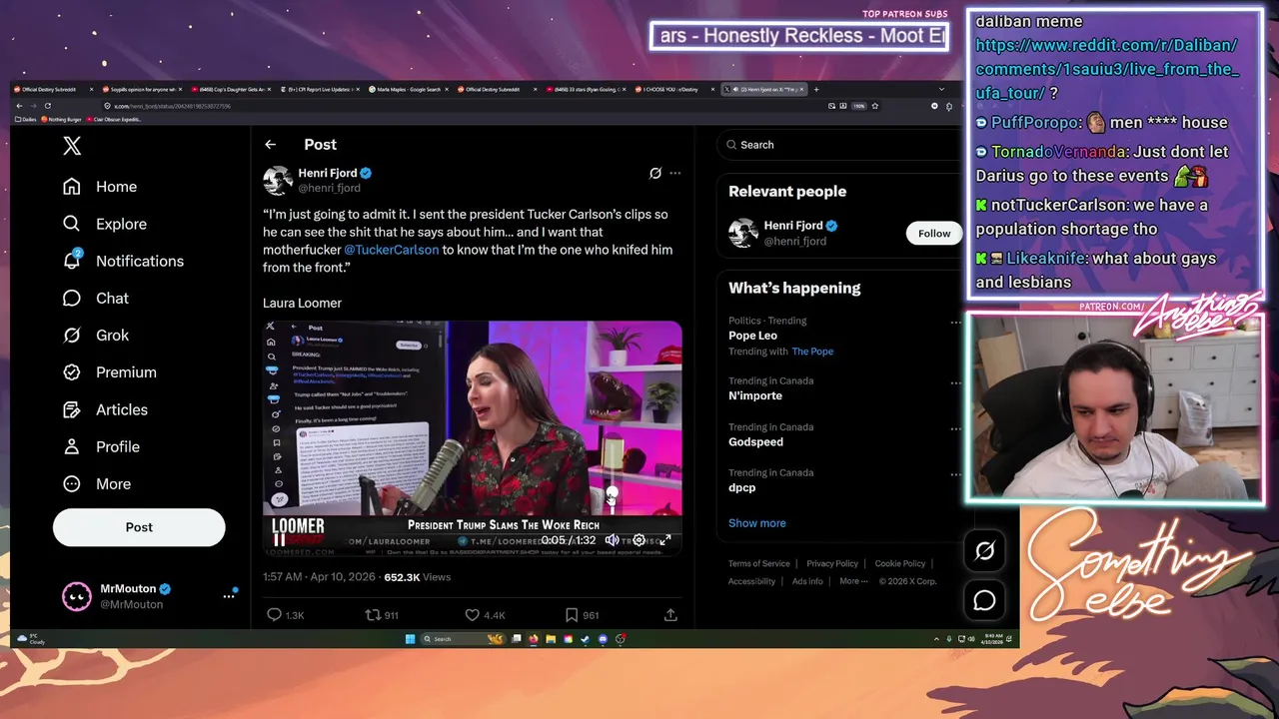Open the Cookie Policy link

900,563
